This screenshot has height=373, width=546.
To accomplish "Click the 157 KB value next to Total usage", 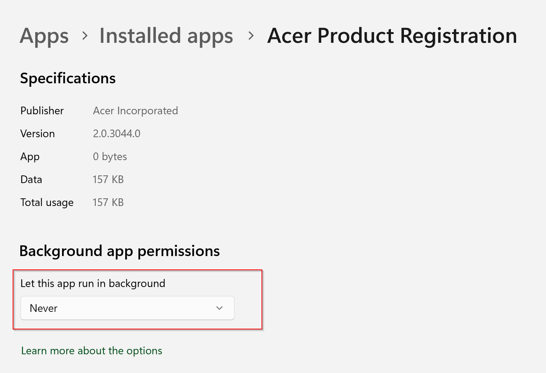I will click(x=108, y=203).
